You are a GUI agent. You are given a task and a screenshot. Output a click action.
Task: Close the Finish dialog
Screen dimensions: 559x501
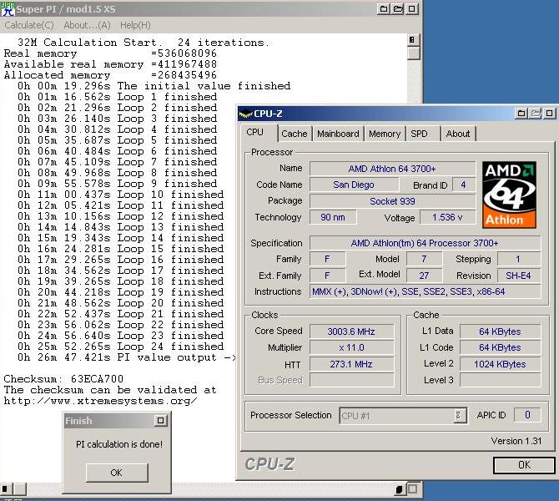pos(161,421)
